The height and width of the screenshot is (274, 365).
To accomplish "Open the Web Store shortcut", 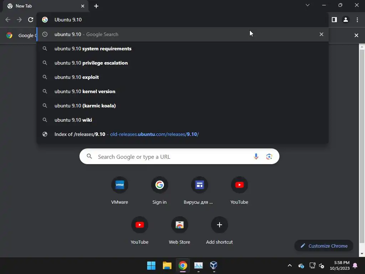I will (180, 230).
